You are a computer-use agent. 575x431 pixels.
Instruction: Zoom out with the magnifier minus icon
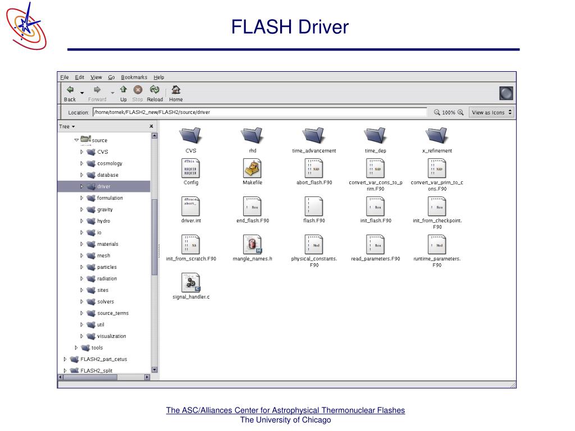pyautogui.click(x=437, y=112)
